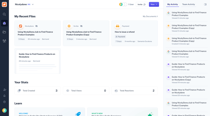This screenshot has width=210, height=116.
Task: Open notifications bell icon
Action: tap(4, 96)
